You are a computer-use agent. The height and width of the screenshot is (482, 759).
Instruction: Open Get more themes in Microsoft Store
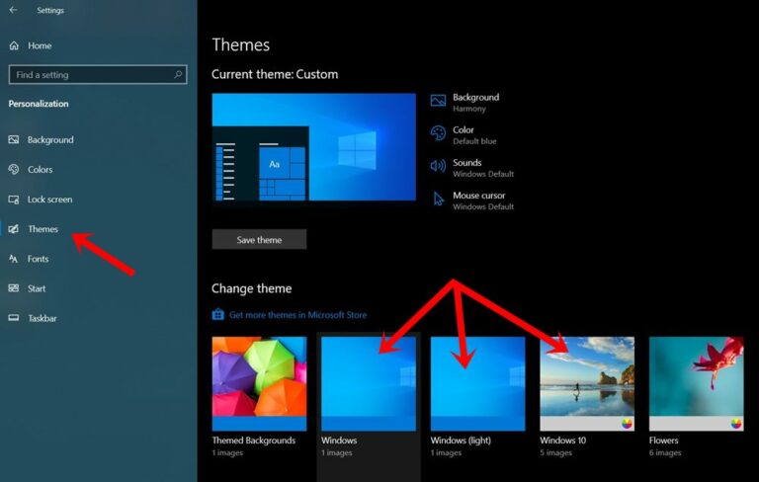tap(297, 314)
